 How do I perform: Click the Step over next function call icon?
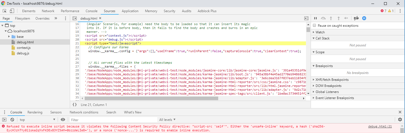[x=323, y=18]
